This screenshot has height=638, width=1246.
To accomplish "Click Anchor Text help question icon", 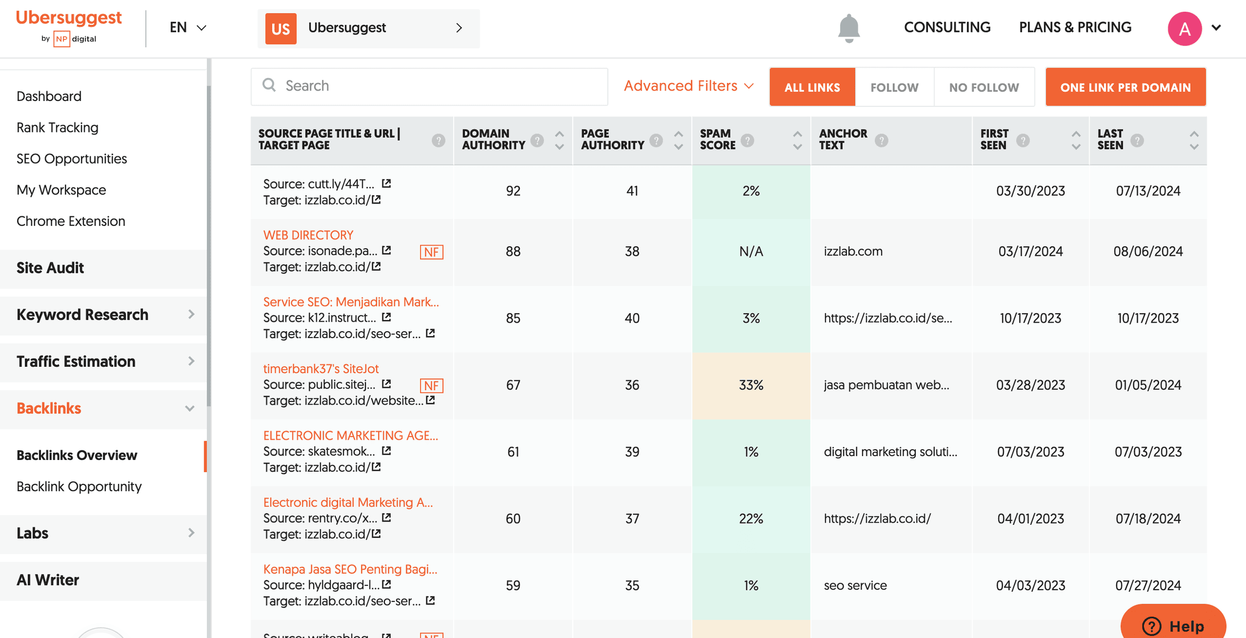I will tap(881, 140).
